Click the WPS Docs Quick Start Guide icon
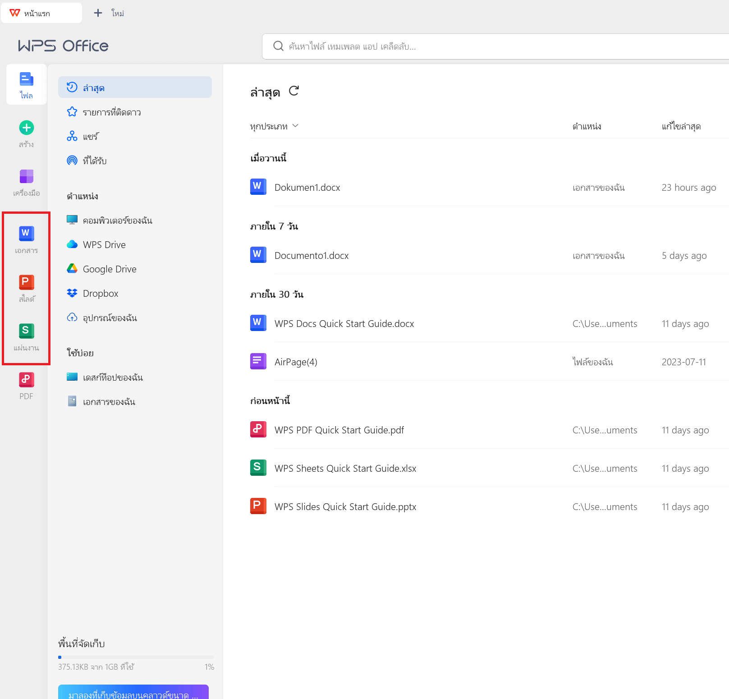This screenshot has height=699, width=729. click(258, 323)
